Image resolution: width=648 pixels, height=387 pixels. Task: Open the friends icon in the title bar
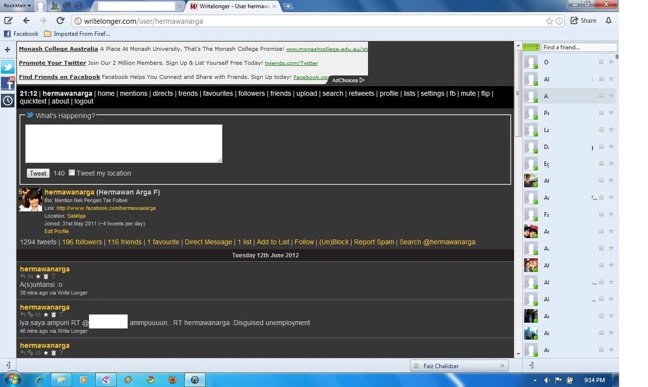pos(54,6)
